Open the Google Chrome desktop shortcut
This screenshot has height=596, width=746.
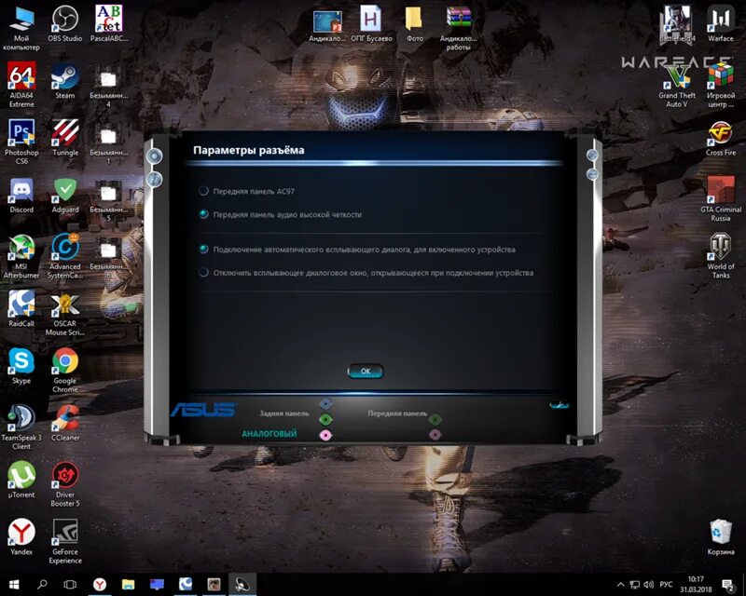click(65, 371)
